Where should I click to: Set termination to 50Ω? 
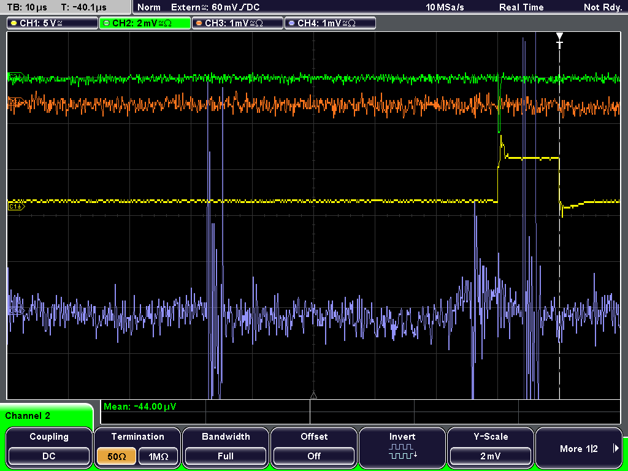click(x=117, y=456)
